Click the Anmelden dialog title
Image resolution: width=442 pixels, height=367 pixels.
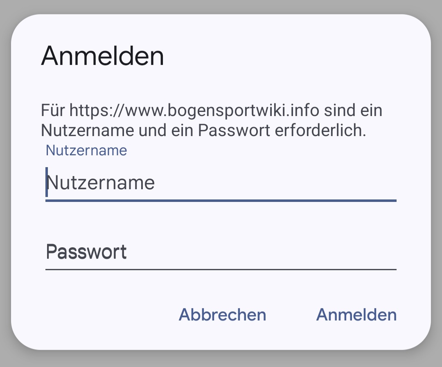click(102, 56)
